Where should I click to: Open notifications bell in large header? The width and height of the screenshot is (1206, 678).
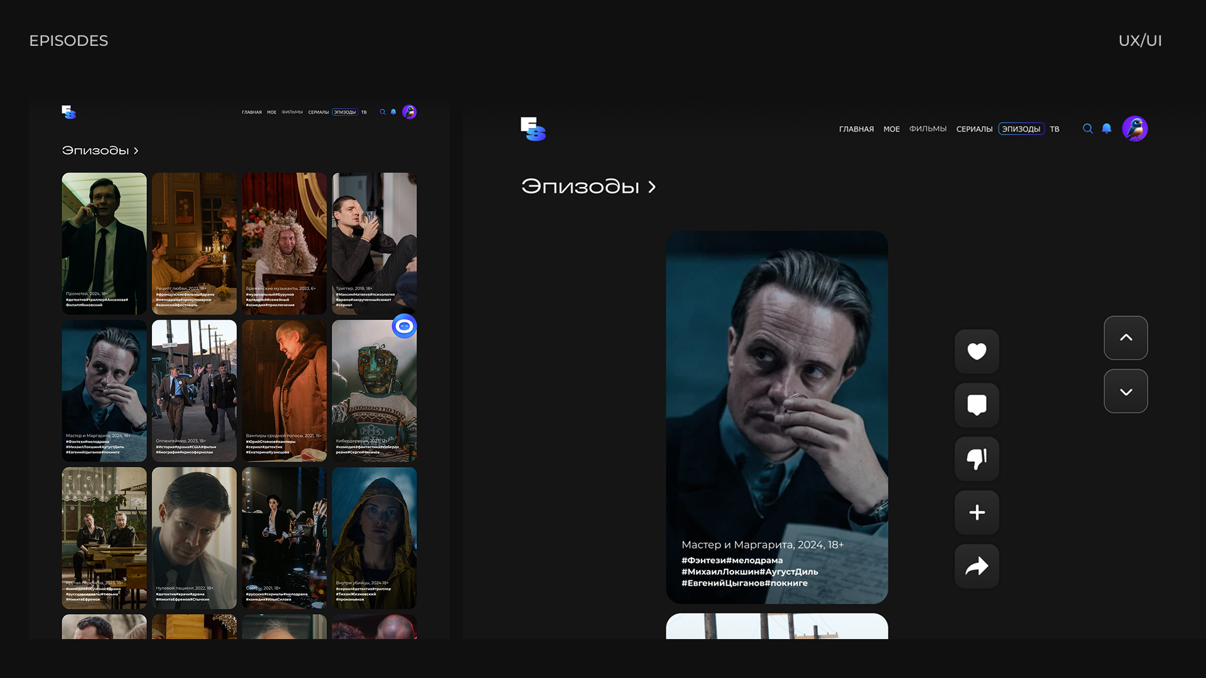[x=1107, y=129]
